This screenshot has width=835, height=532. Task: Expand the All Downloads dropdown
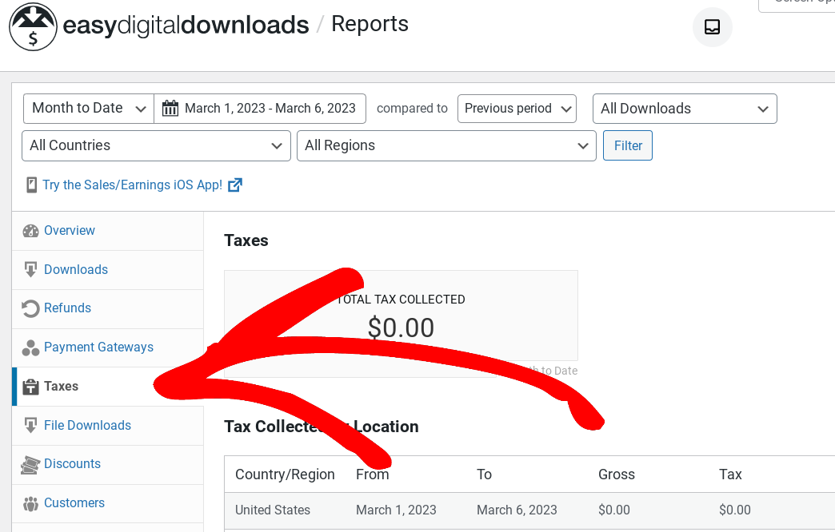(x=685, y=108)
